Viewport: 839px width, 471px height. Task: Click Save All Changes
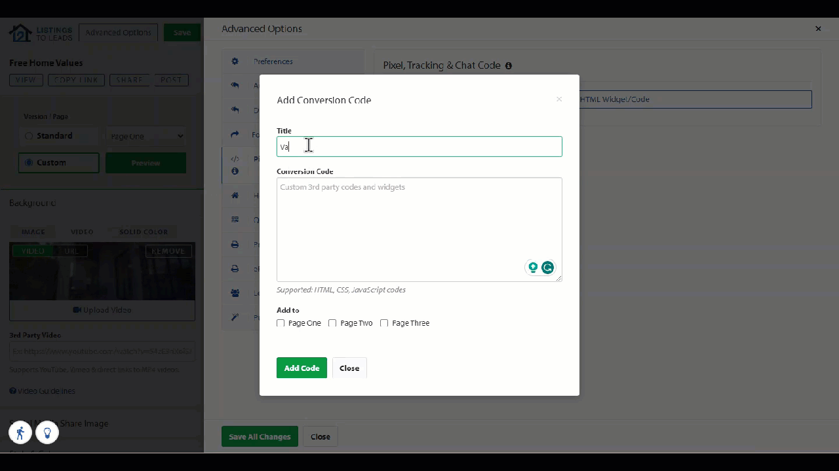pyautogui.click(x=260, y=436)
